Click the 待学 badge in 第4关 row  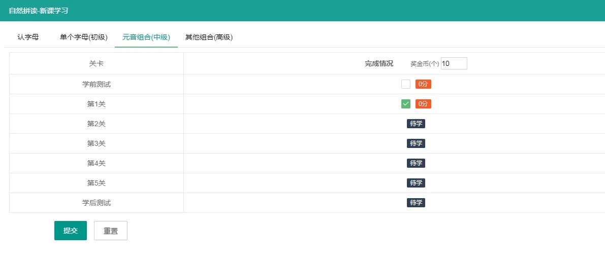click(416, 163)
